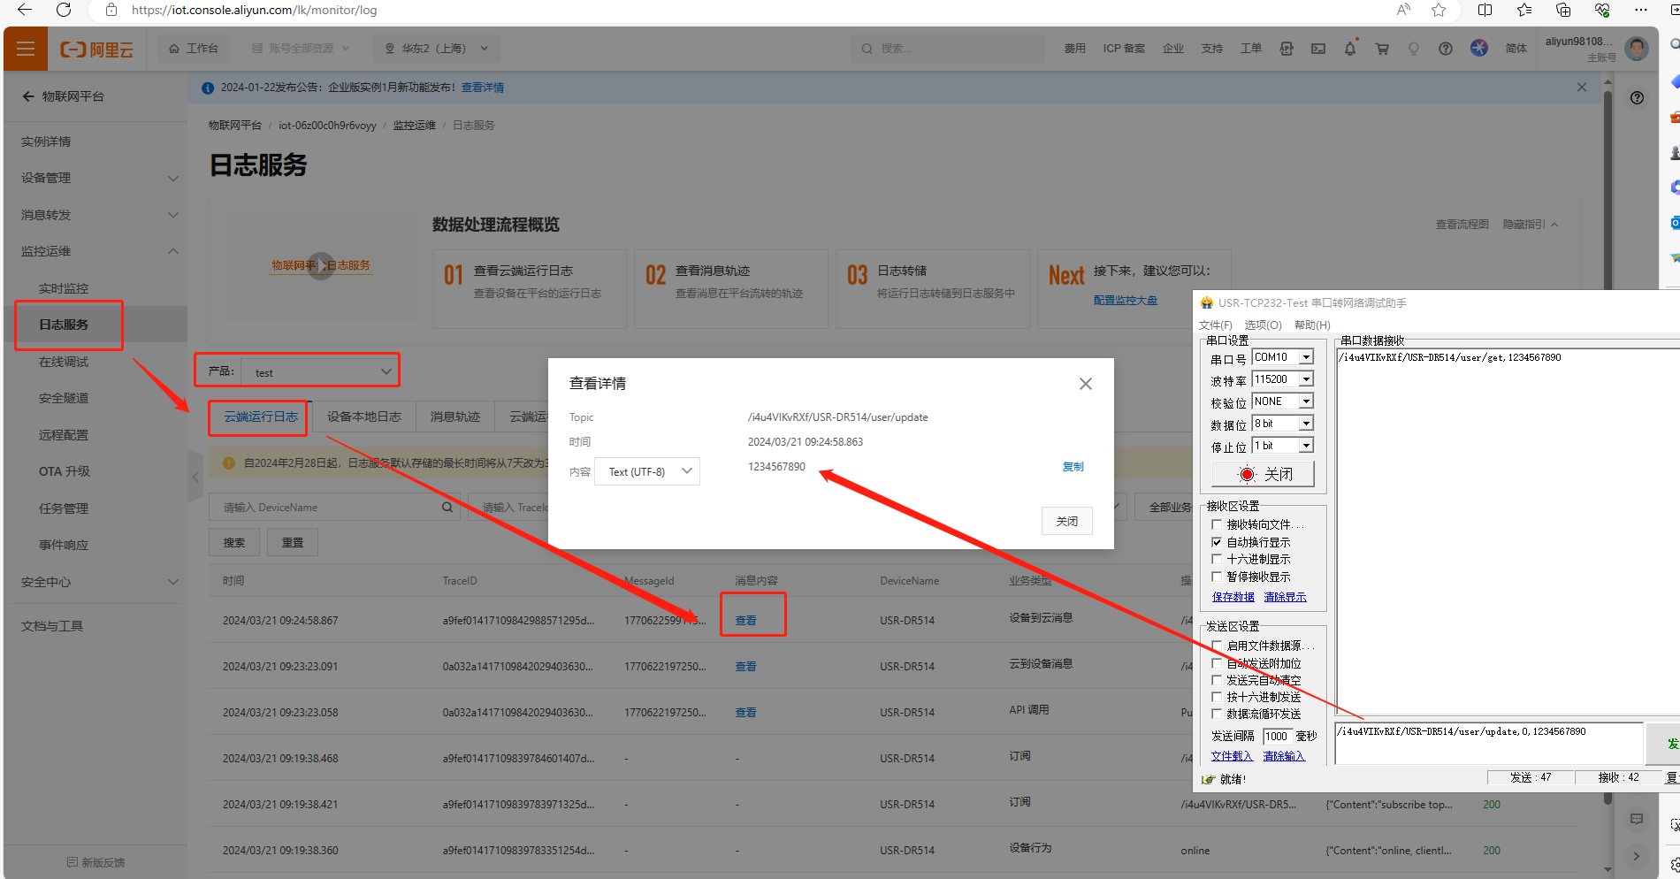Click the notification bell icon
This screenshot has width=1680, height=879.
pos(1349,49)
